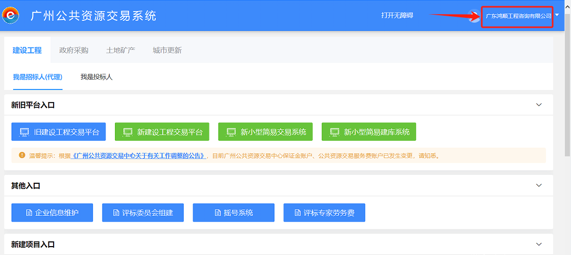Click monitor icon on 新建设工程交易平台 button
Viewport: 571px width, 255px height.
tap(128, 132)
